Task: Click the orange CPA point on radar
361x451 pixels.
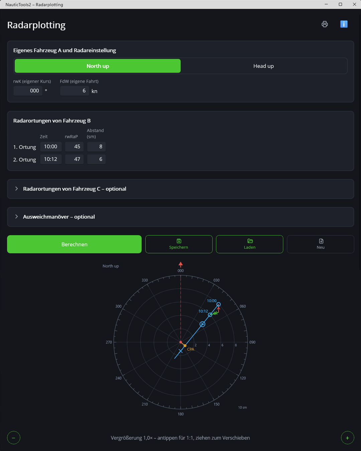Action: pos(185,346)
